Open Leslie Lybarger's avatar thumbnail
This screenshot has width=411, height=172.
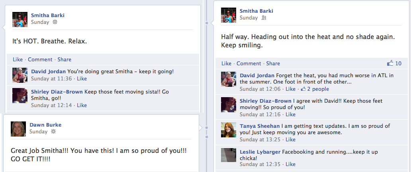229,155
